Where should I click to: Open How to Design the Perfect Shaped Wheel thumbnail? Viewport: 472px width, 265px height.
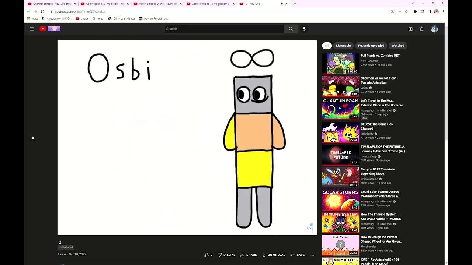pos(340,245)
